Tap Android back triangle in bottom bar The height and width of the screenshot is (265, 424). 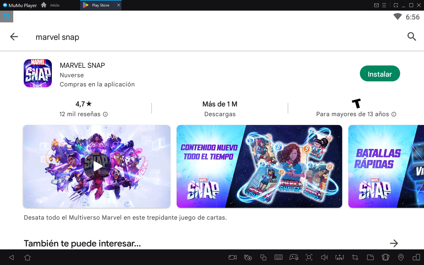pyautogui.click(x=11, y=258)
